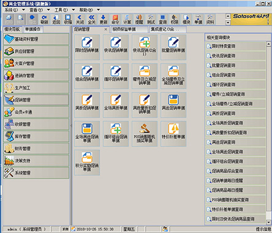Click the 资料 data toolbar icon

click(x=210, y=20)
